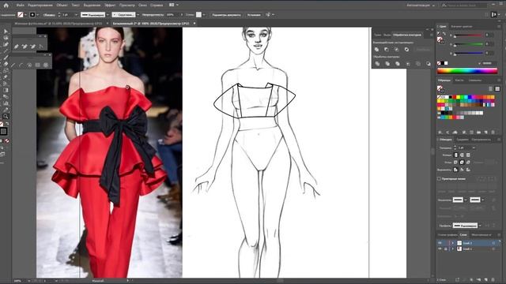This screenshot has width=506, height=284.
Task: Adjust the red channel slider in Color panel
Action: tap(469, 35)
